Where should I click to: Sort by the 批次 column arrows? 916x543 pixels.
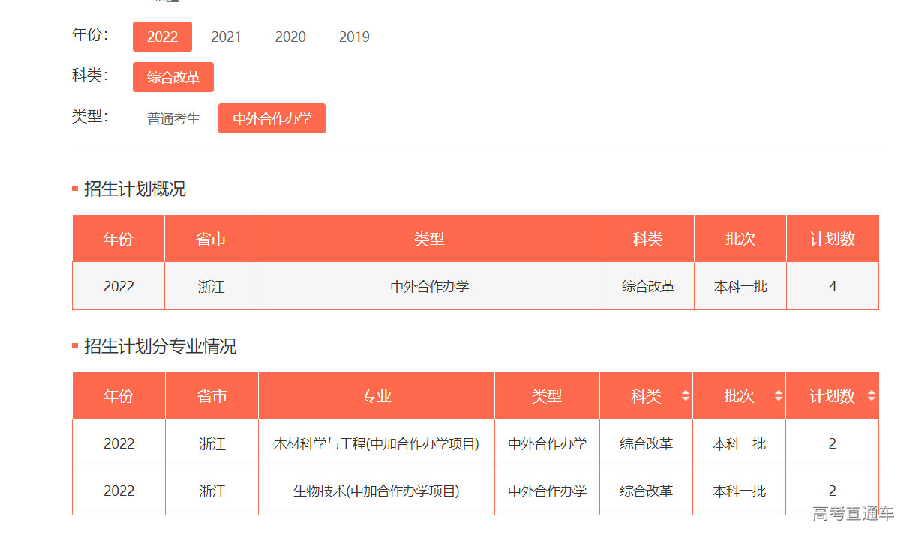pos(779,395)
